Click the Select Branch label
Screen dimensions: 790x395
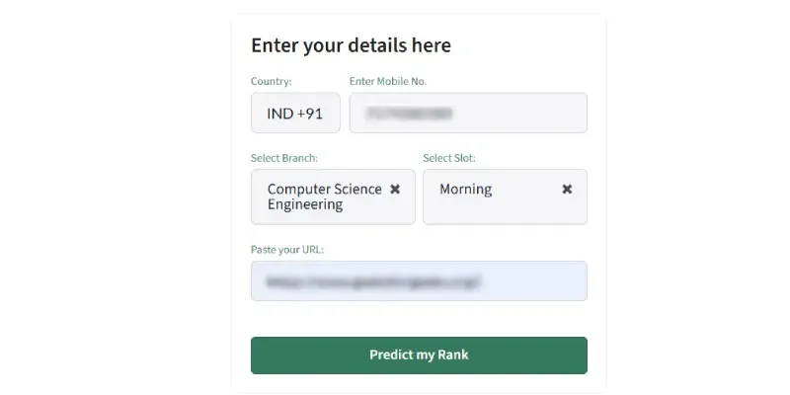click(284, 158)
